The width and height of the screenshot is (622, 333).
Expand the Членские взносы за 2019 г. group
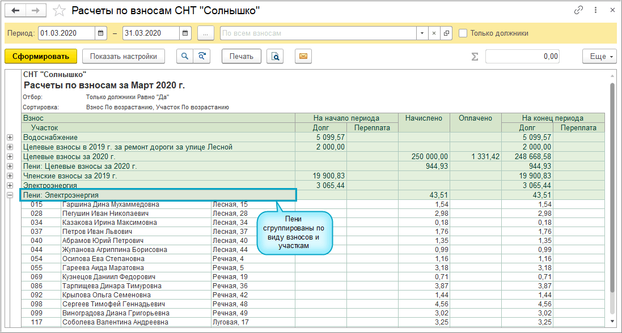10,176
